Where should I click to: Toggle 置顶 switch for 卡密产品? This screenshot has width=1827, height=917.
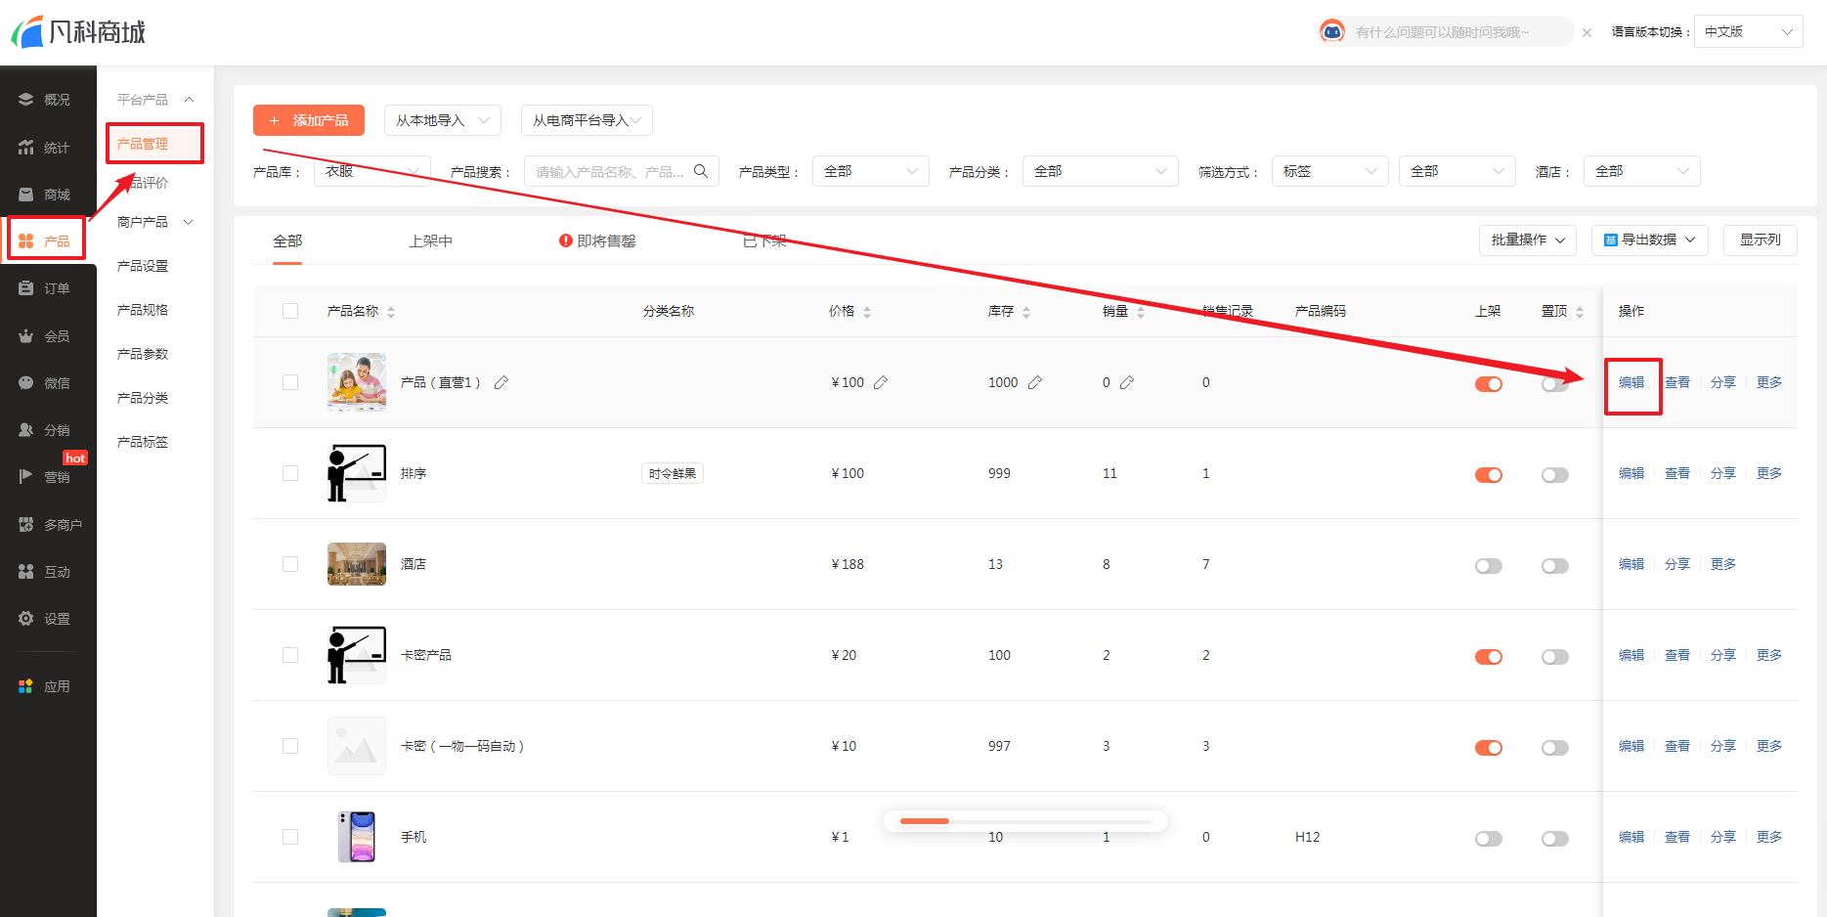1555,657
